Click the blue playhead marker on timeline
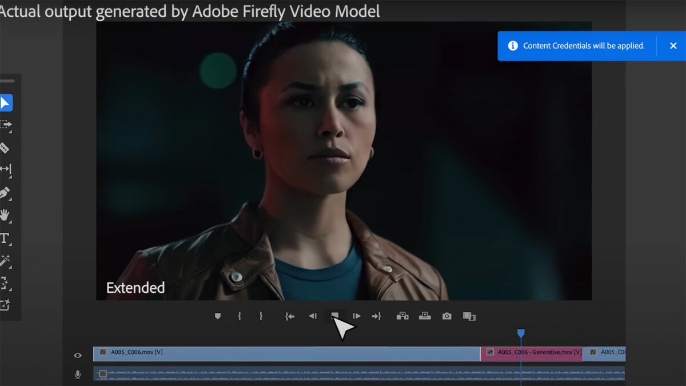686x386 pixels. click(x=520, y=332)
